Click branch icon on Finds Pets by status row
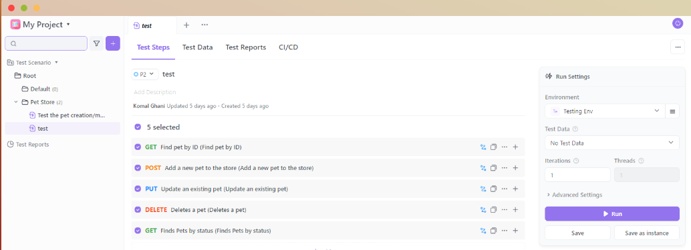691x250 pixels. point(483,231)
